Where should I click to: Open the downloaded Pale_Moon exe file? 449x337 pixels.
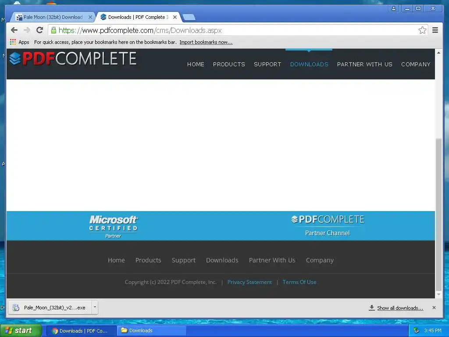(50, 308)
